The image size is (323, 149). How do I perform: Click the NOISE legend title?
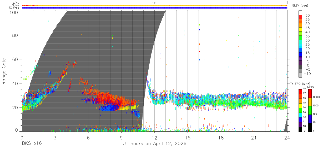click(x=311, y=87)
